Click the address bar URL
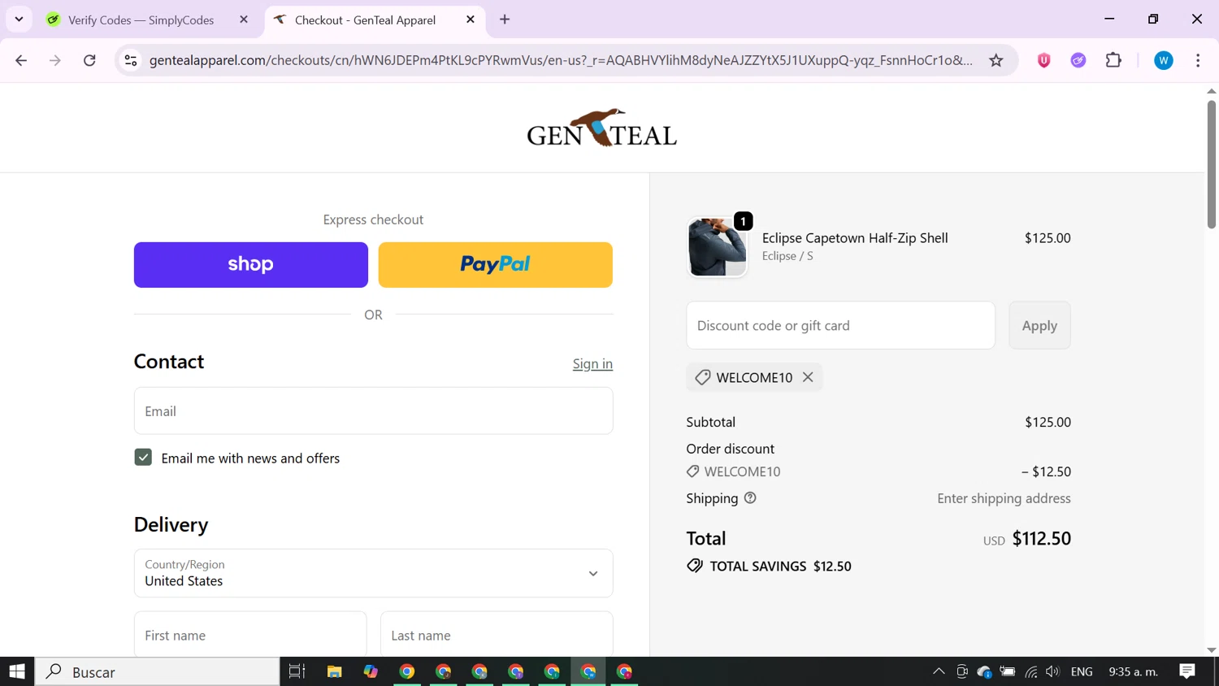Screen dimensions: 1219x686 tap(561, 60)
